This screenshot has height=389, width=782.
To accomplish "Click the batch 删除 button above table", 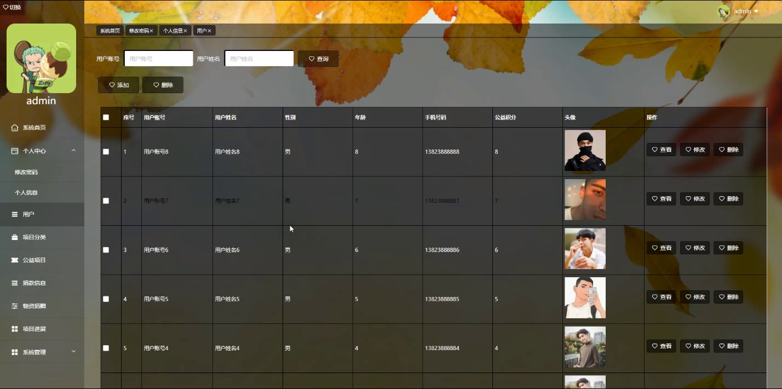I will [x=163, y=85].
